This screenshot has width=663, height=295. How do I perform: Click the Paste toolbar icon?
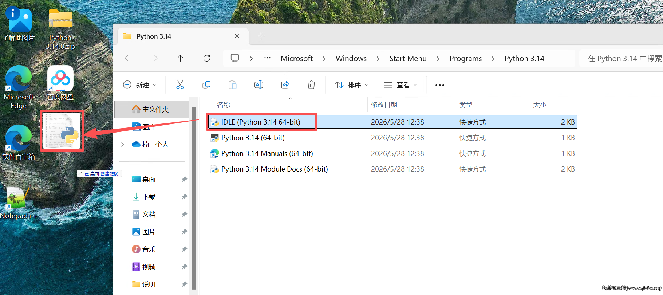pos(233,85)
